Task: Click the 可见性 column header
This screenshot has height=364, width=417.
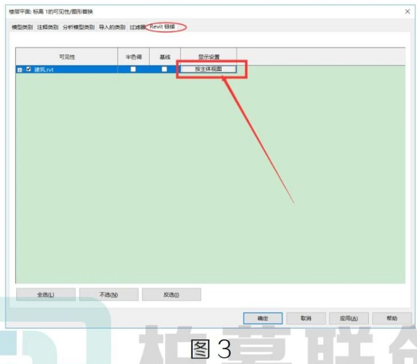Action: click(67, 57)
